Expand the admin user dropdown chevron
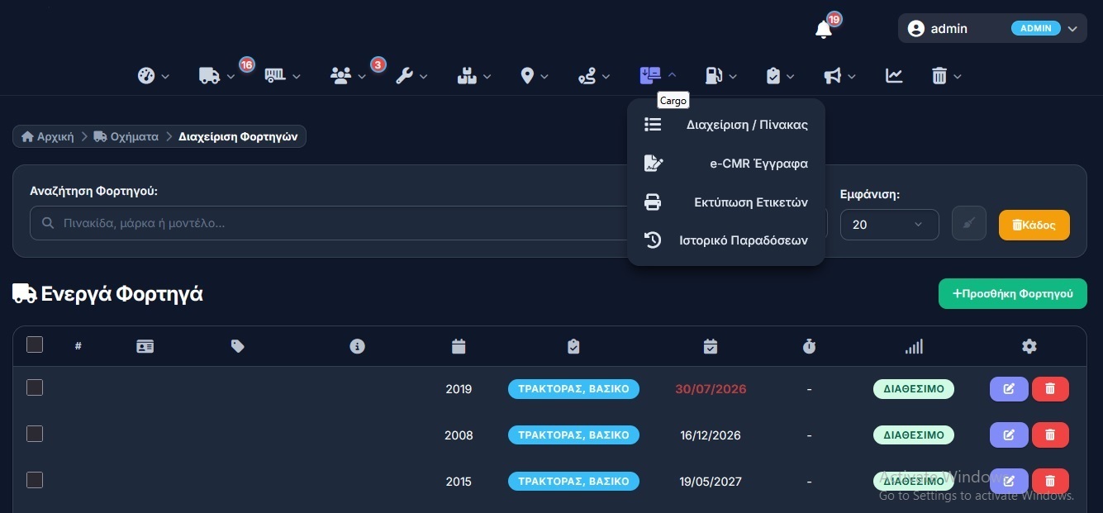The height and width of the screenshot is (513, 1103). click(x=1072, y=29)
